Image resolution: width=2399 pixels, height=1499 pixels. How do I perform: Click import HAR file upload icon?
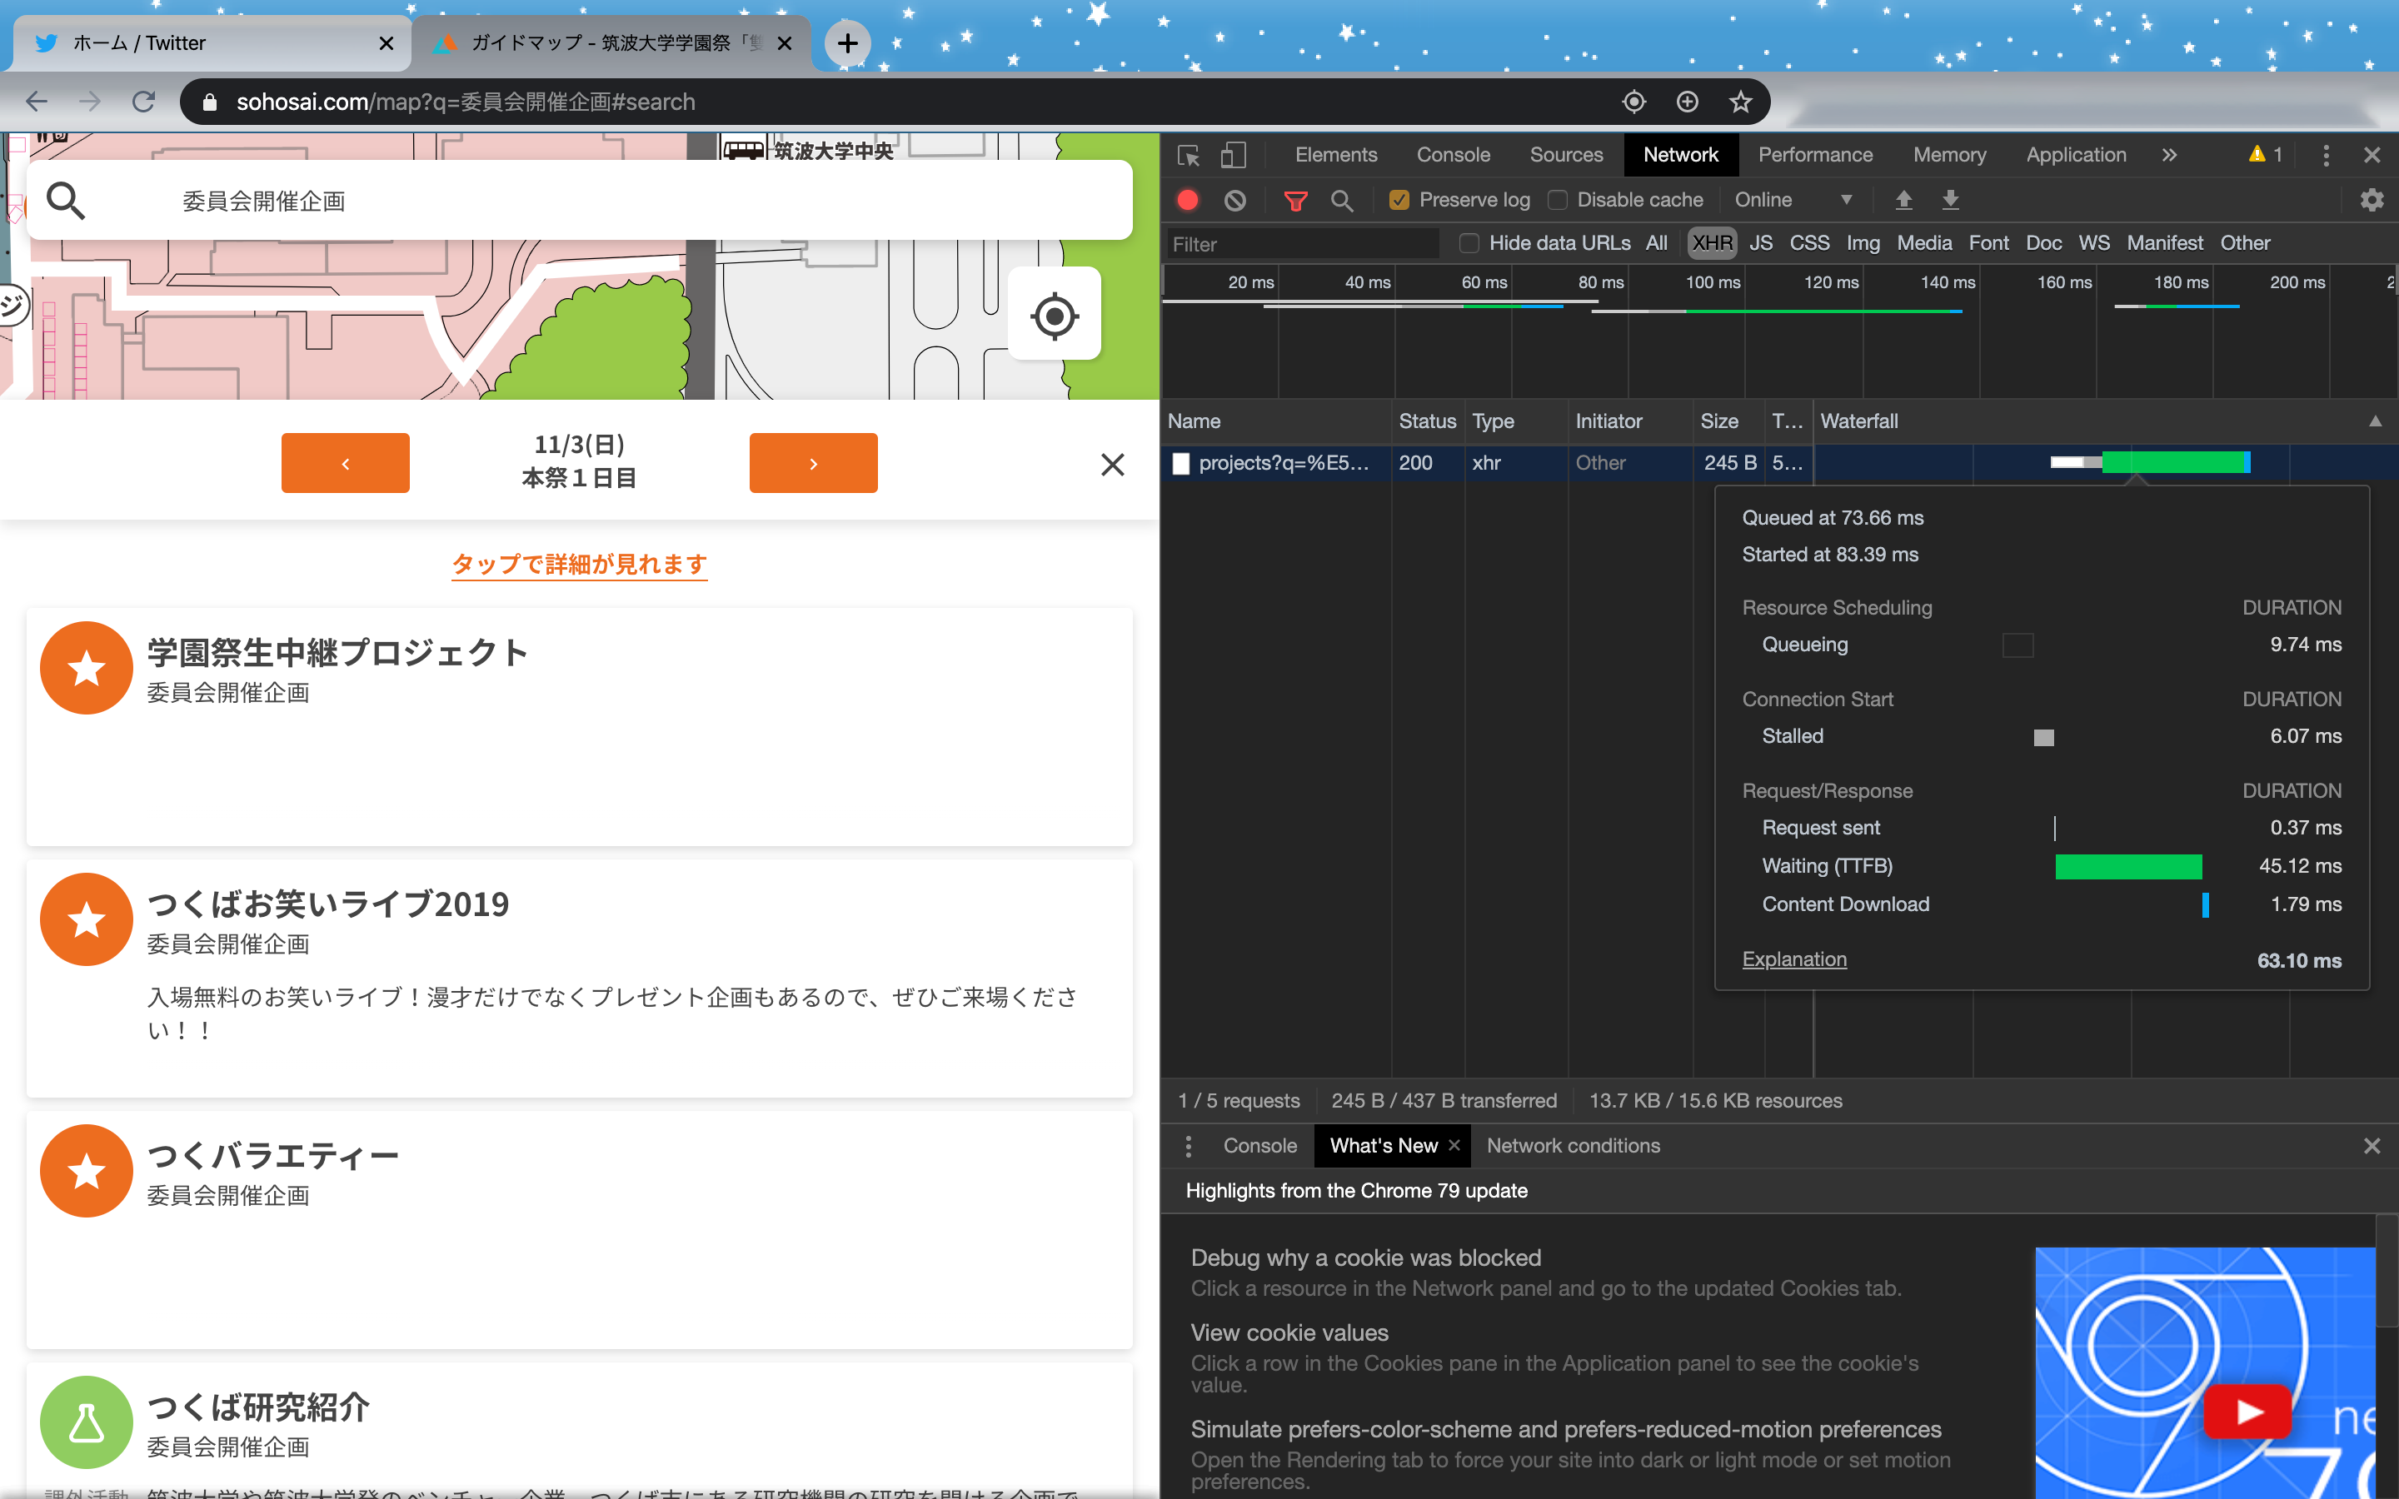point(1903,200)
